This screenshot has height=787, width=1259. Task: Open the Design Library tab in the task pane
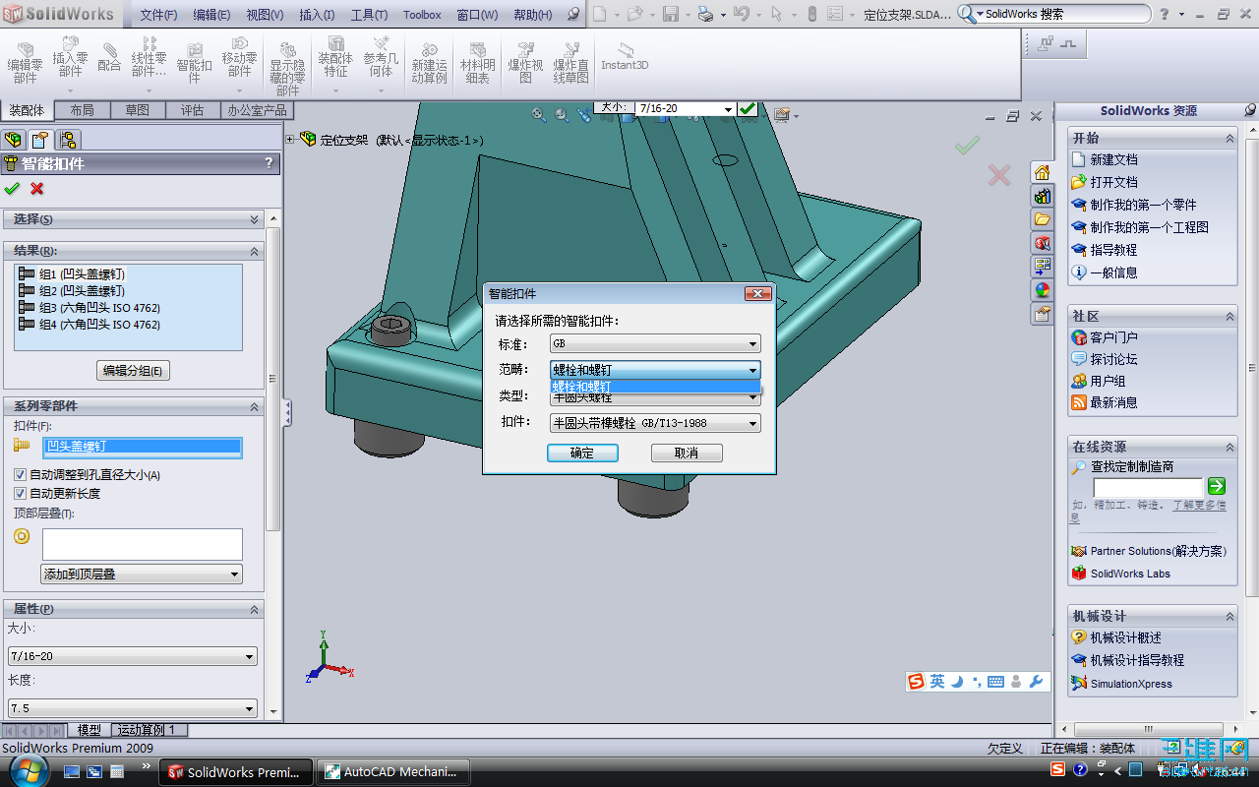pos(1042,196)
